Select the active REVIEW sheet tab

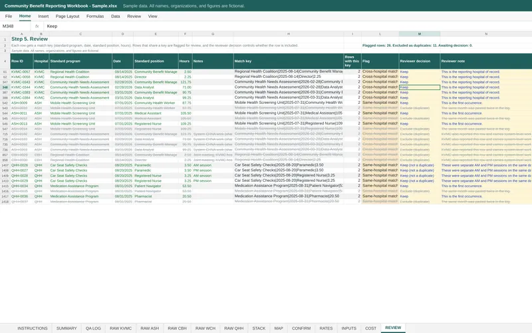point(393,328)
